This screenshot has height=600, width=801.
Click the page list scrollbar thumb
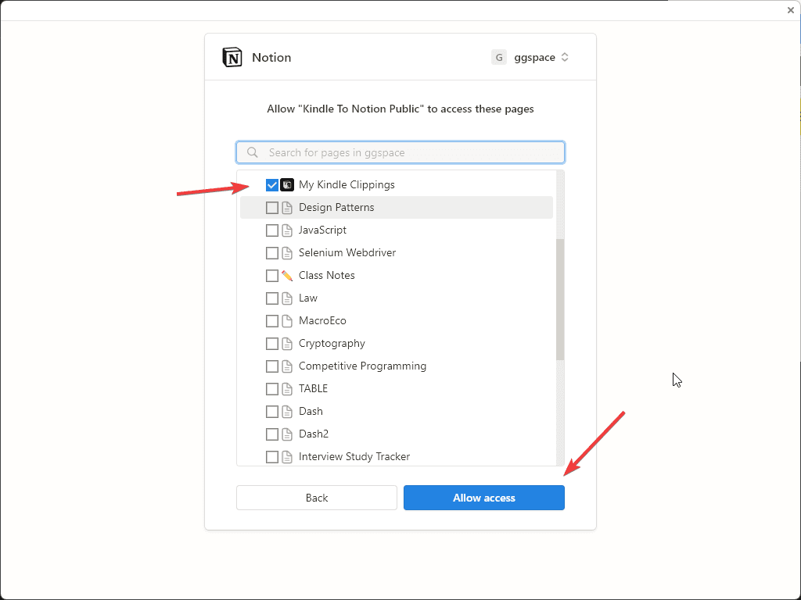pos(560,299)
